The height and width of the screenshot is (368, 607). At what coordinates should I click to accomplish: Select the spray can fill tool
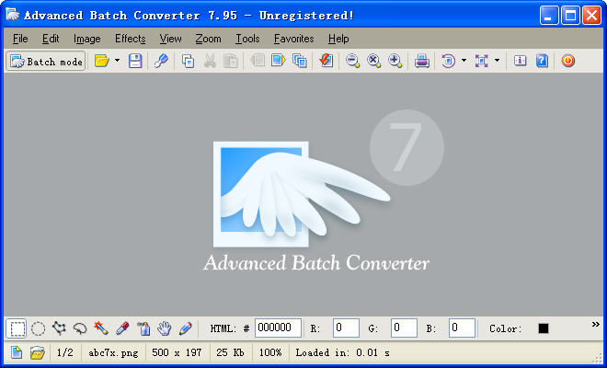143,328
